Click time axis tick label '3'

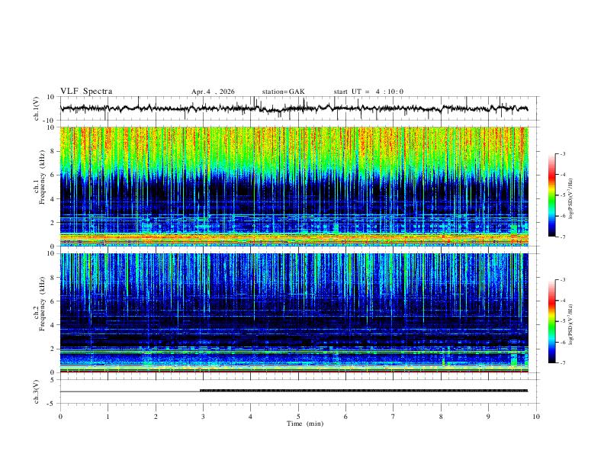tap(203, 417)
